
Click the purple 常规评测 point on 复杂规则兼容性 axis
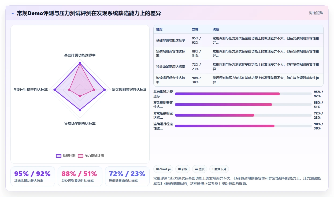coord(105,90)
